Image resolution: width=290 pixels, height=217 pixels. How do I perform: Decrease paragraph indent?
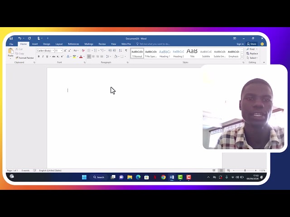coord(110,51)
